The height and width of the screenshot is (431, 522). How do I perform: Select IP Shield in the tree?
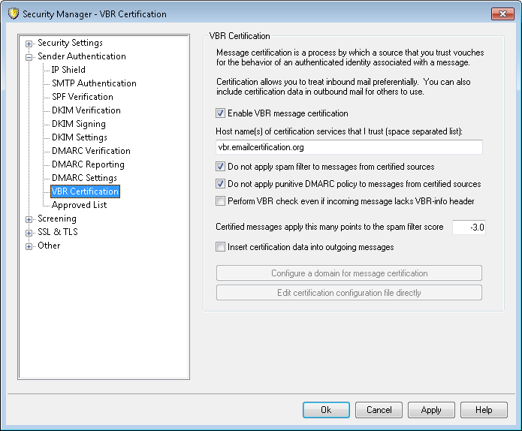[68, 70]
